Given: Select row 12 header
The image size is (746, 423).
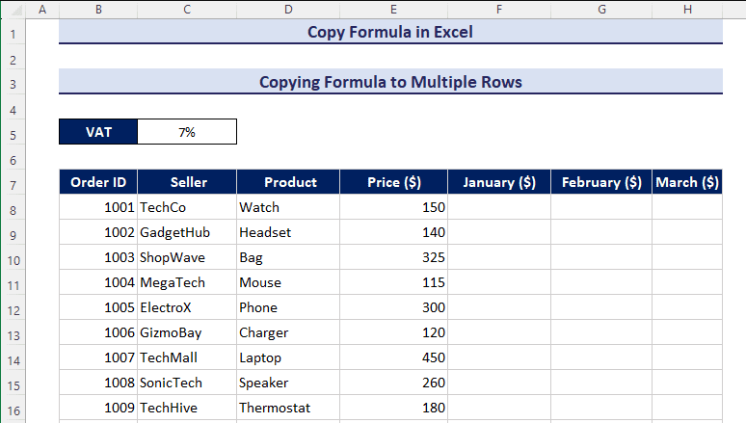Looking at the screenshot, I should [12, 308].
